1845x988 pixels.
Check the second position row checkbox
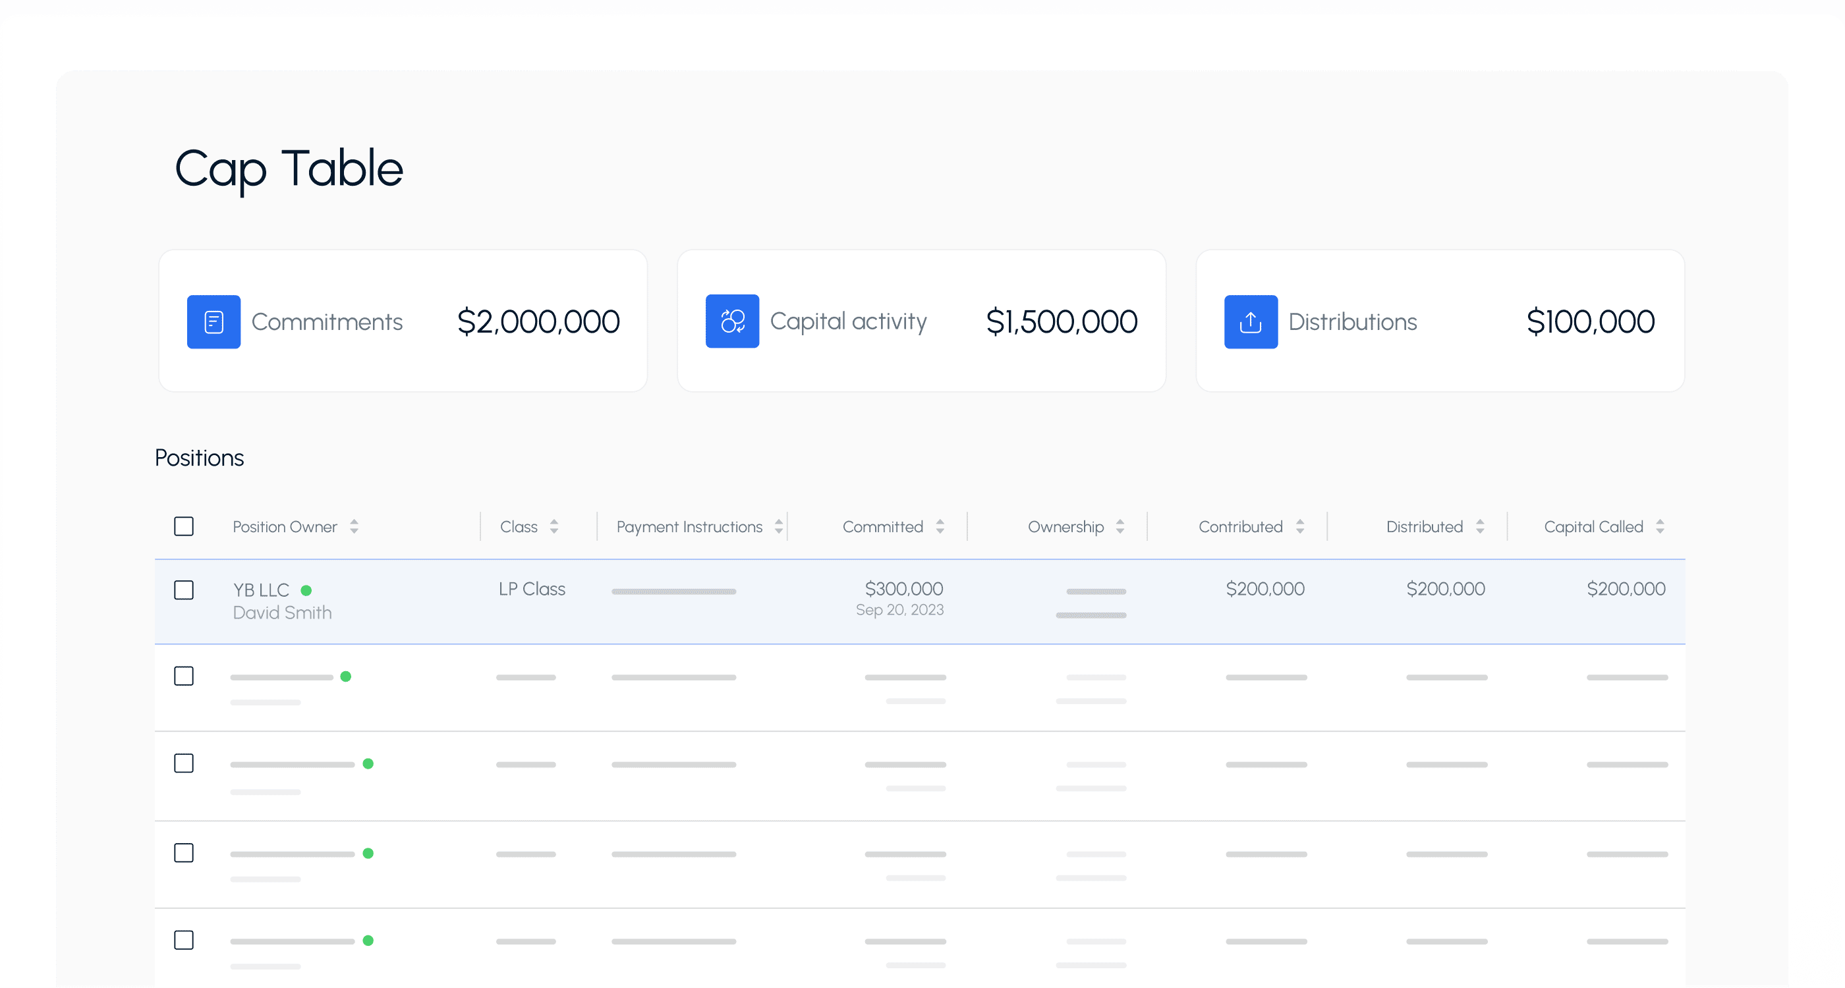click(184, 676)
